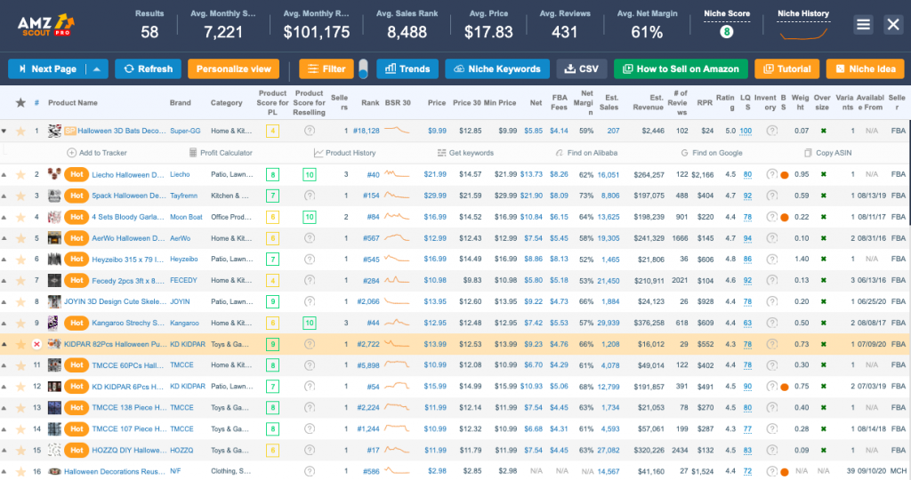The width and height of the screenshot is (911, 480).
Task: Open the dropdown arrow beside Next Page
Action: tap(98, 68)
